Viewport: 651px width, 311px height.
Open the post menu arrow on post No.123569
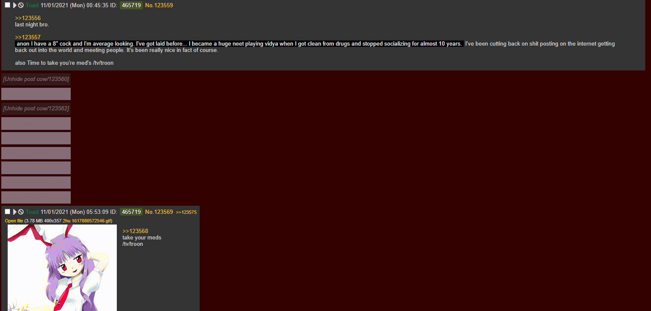pyautogui.click(x=15, y=212)
